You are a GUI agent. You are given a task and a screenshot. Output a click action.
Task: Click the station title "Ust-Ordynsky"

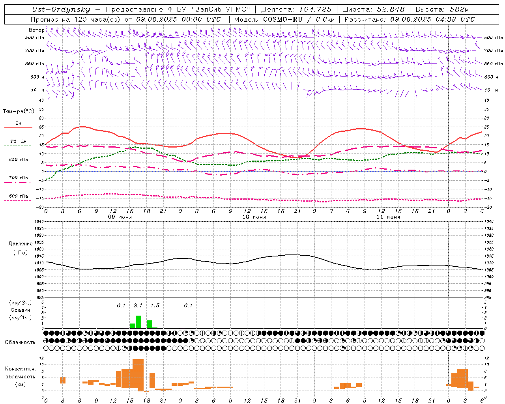[61, 9]
